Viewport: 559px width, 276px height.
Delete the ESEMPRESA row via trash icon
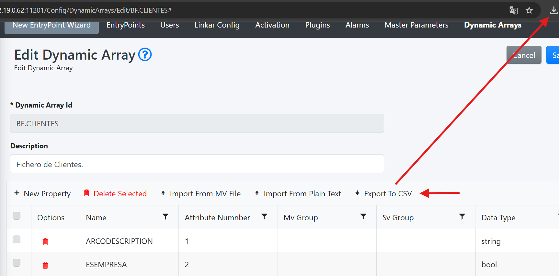click(x=45, y=265)
